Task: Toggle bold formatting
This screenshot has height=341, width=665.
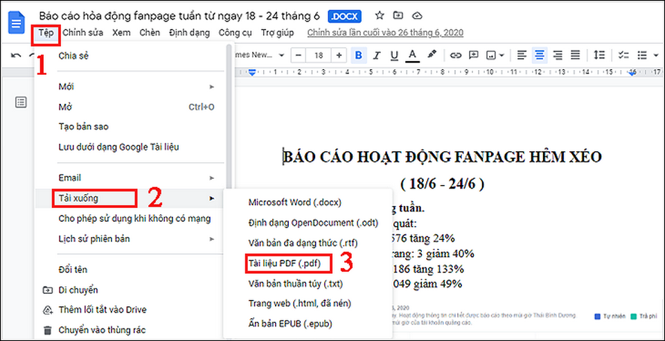Action: [359, 55]
